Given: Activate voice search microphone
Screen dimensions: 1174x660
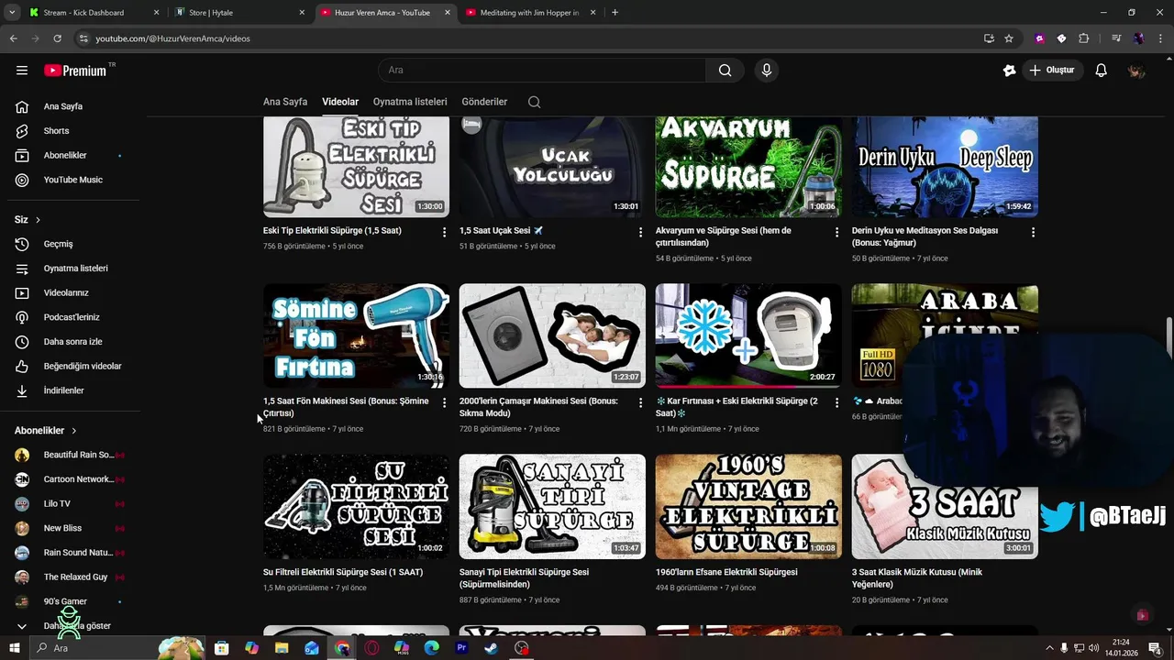Looking at the screenshot, I should pyautogui.click(x=767, y=71).
